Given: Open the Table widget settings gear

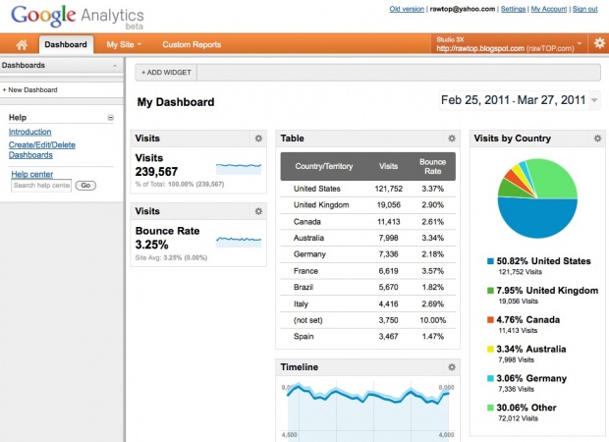Looking at the screenshot, I should point(451,138).
